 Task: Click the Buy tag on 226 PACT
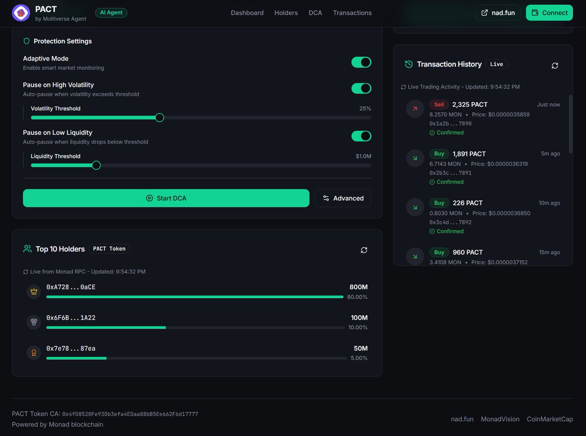[x=439, y=203]
